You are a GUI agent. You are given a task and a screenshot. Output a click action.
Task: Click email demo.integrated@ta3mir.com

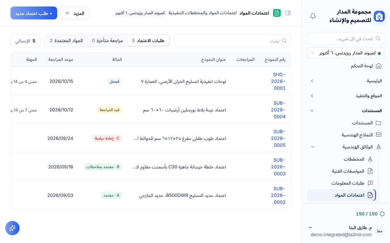pos(341,235)
